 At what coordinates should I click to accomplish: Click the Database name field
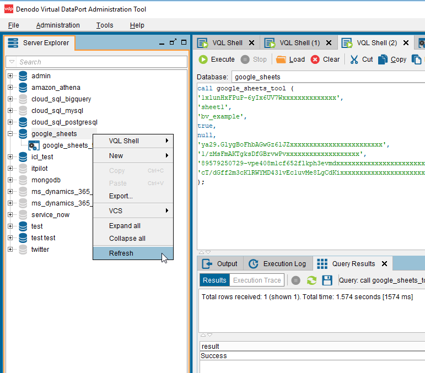328,77
